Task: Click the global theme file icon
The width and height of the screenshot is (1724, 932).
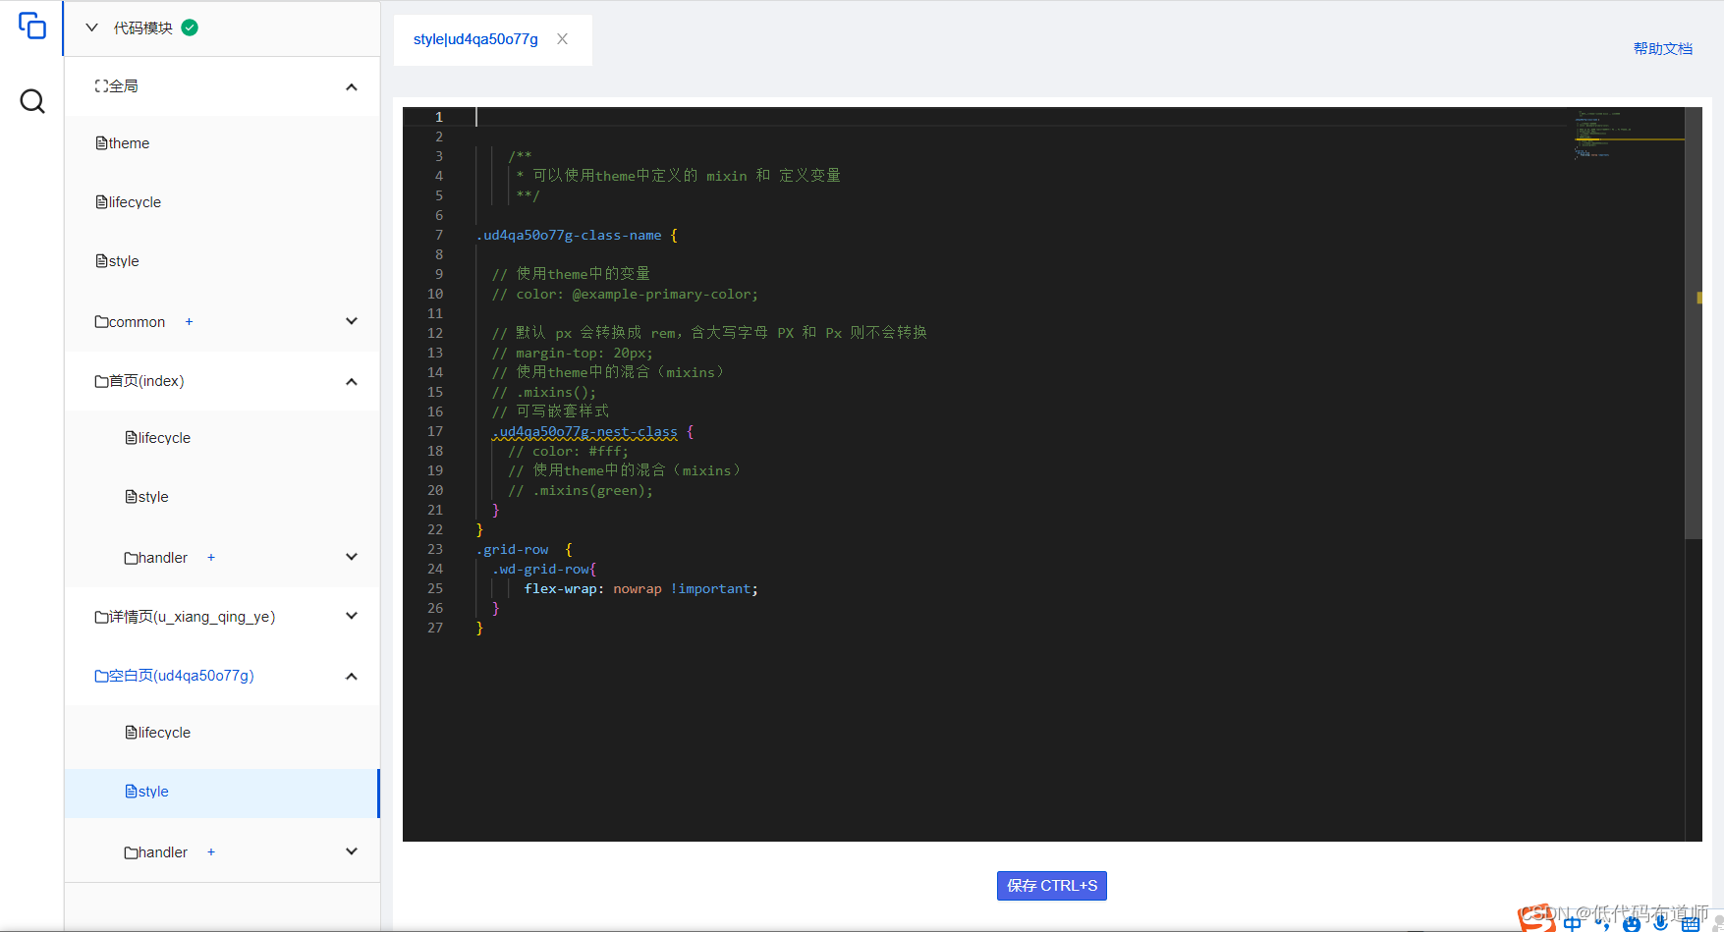Action: coord(101,143)
